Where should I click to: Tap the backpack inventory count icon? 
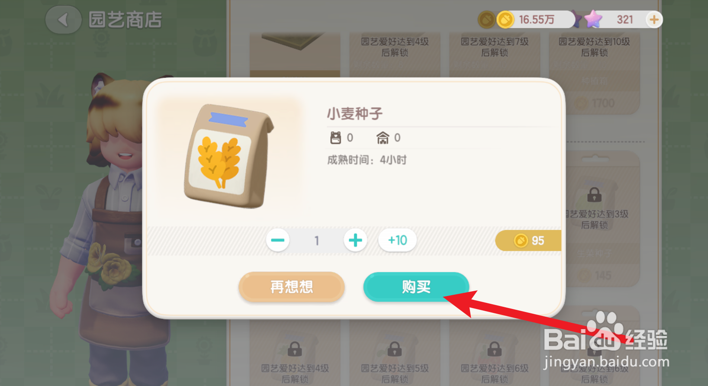pos(336,138)
